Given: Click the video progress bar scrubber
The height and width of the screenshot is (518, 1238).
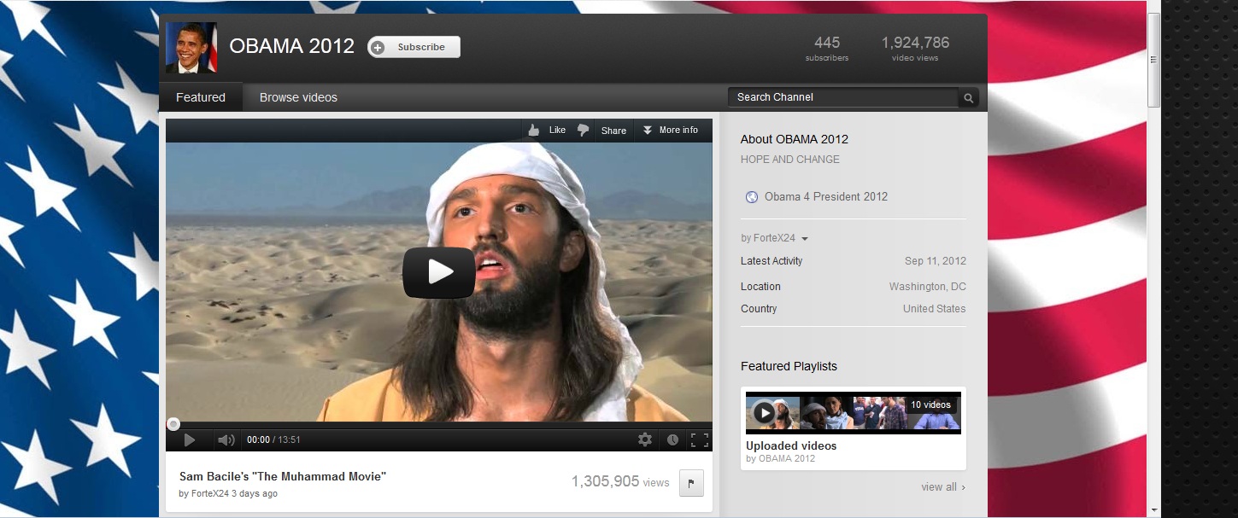Looking at the screenshot, I should [x=173, y=424].
